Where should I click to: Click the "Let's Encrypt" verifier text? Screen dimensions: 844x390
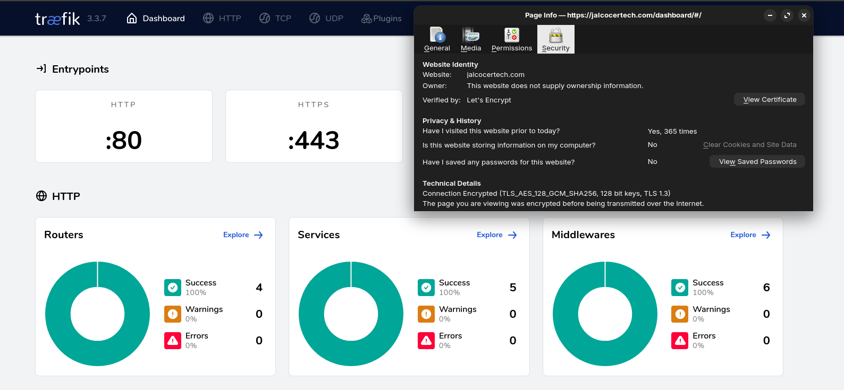(489, 100)
